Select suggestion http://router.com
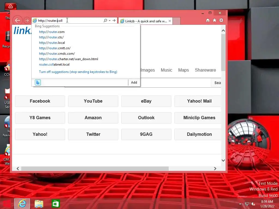Screen dimensions: 279x209 52,32
